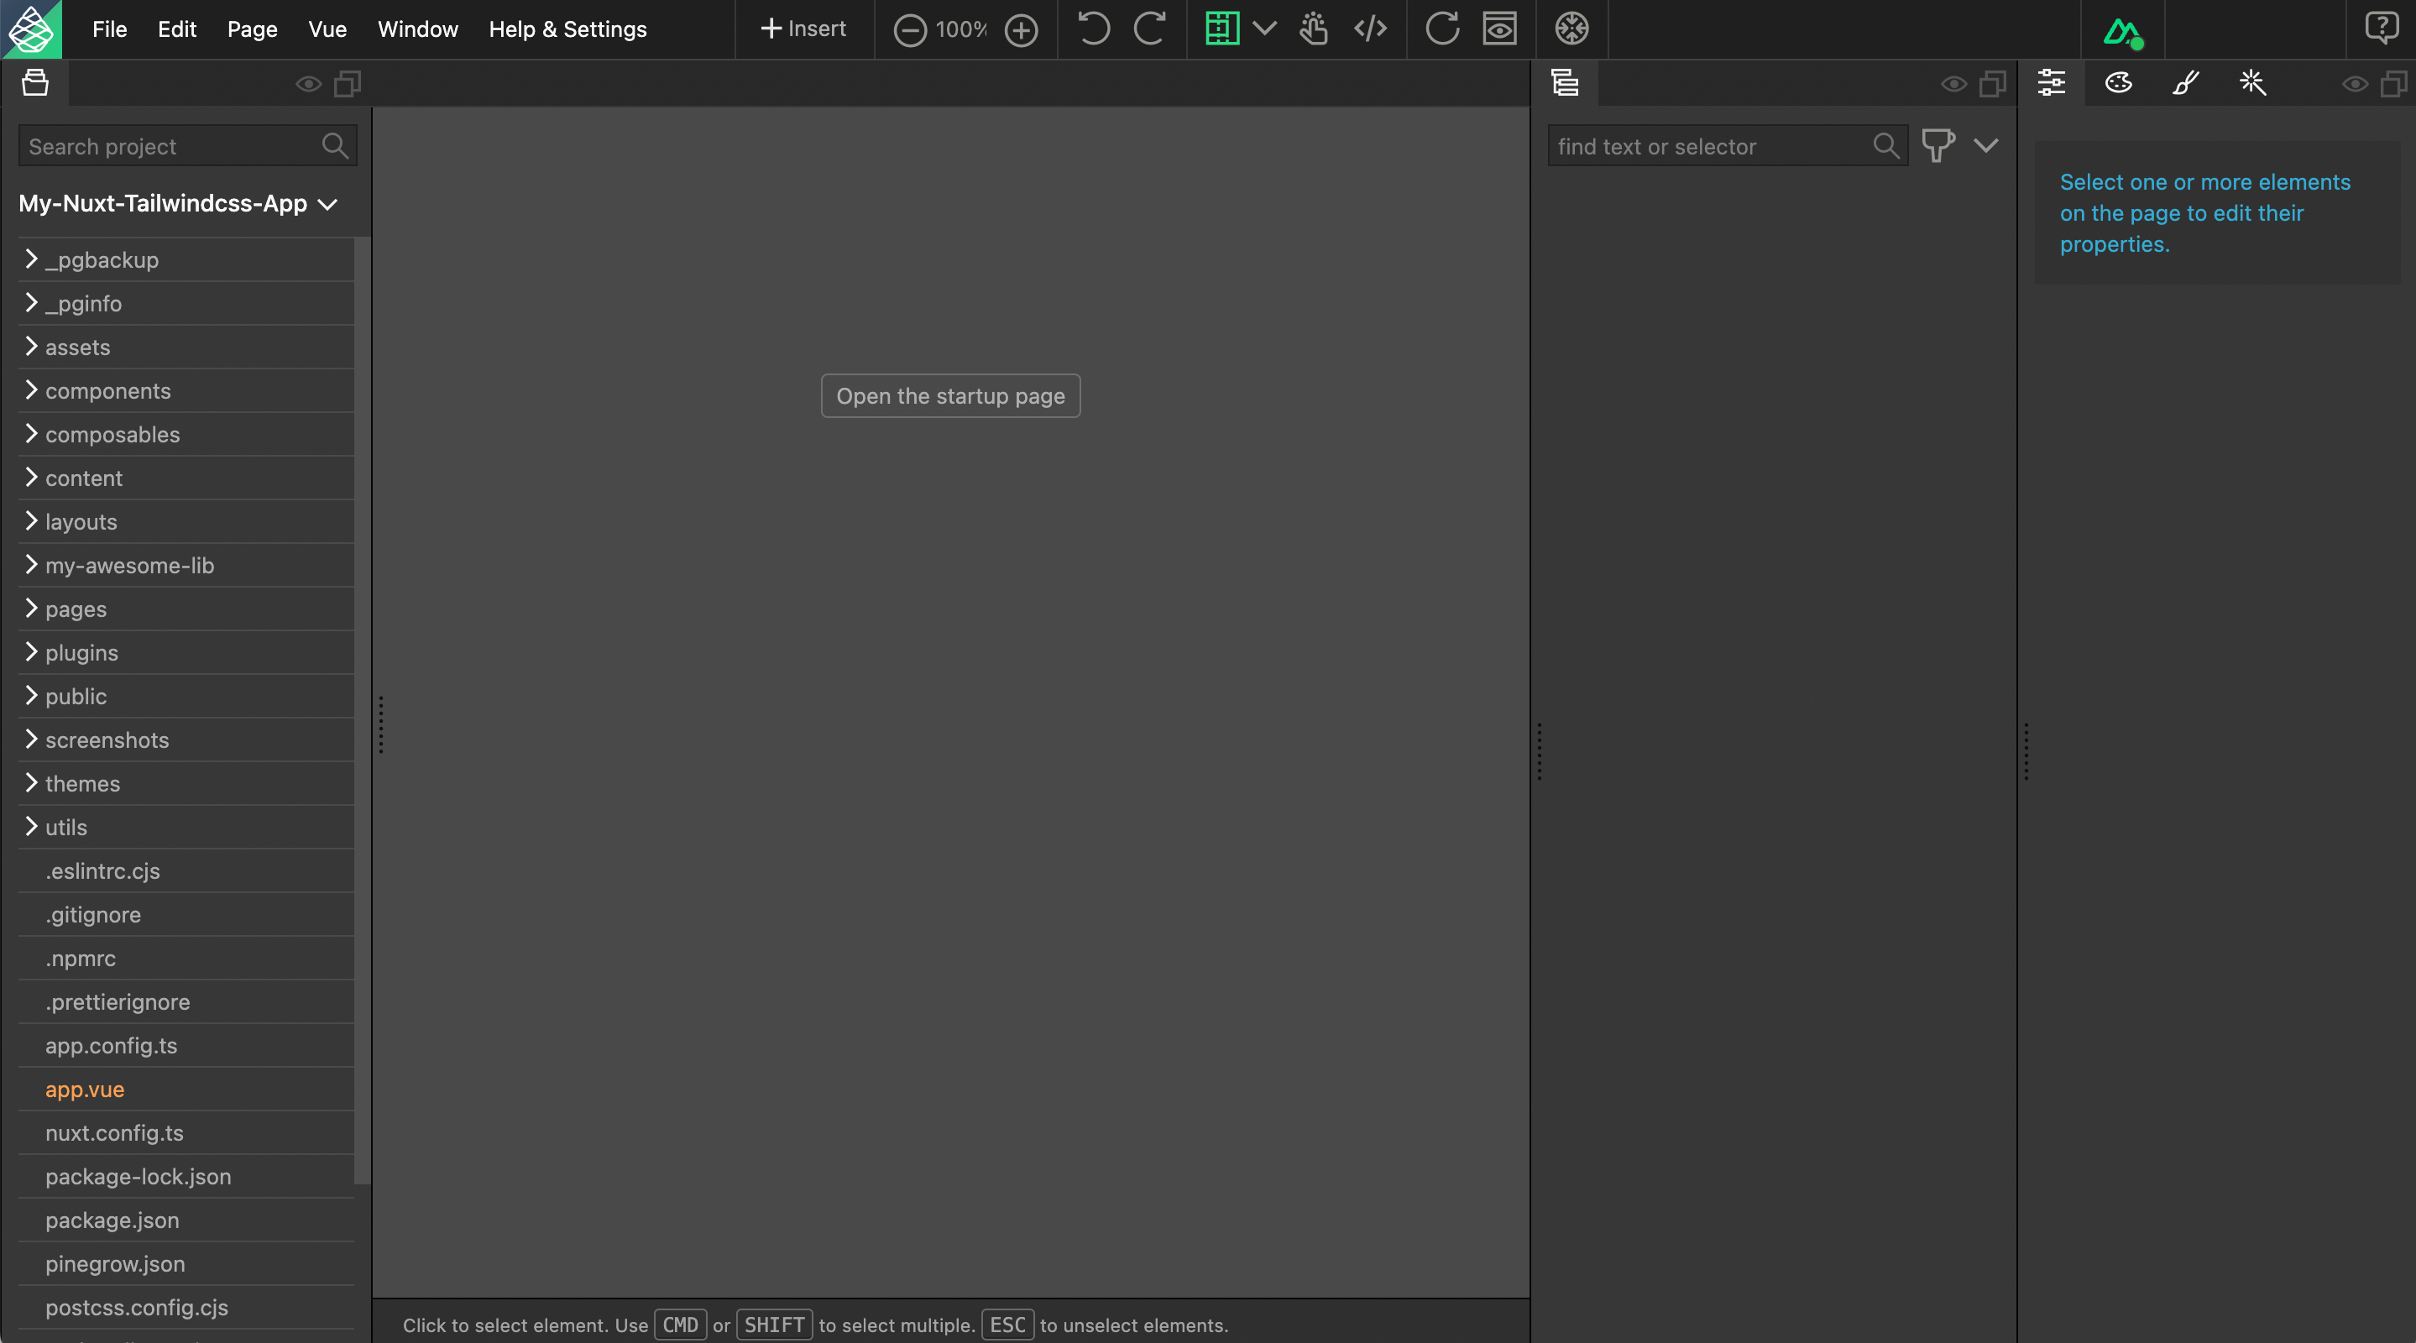The image size is (2416, 1343).
Task: Expand the assets folder
Action: [x=31, y=346]
